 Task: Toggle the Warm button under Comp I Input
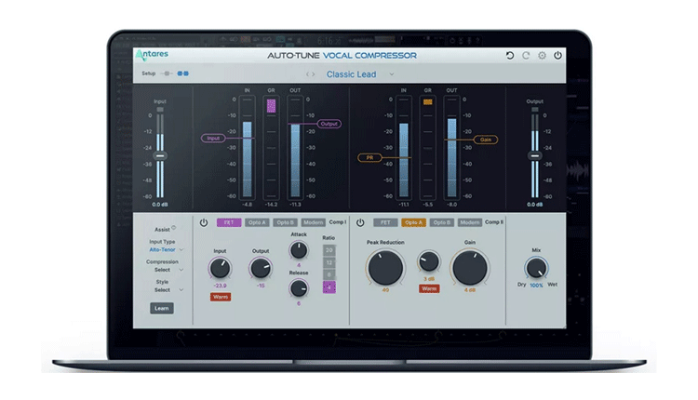(221, 298)
